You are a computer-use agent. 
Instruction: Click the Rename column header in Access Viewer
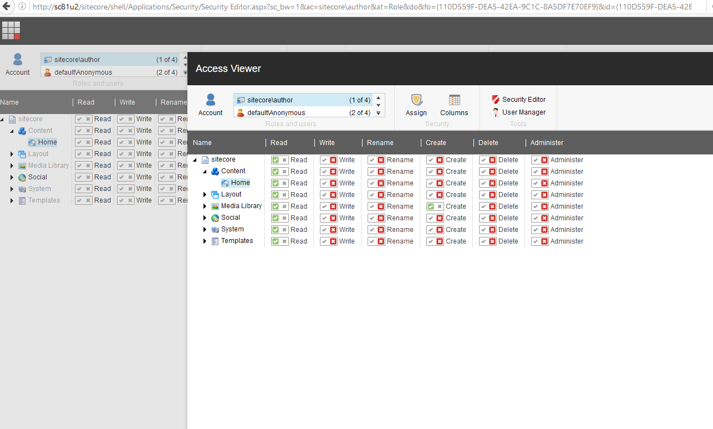(x=380, y=143)
